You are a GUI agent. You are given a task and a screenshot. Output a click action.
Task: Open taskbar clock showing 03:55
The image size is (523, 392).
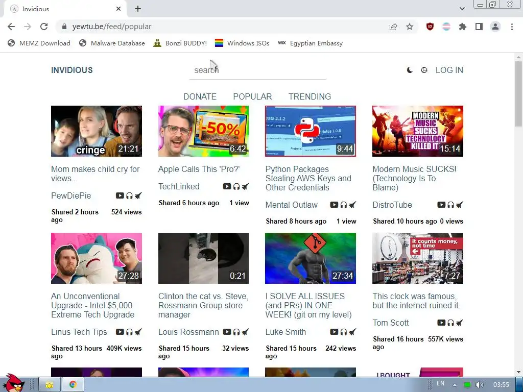(x=501, y=385)
